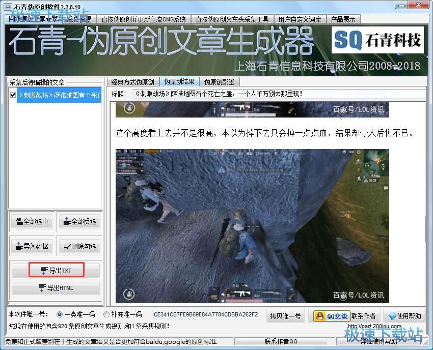
Task: Open the oart.200lou.com link
Action: coord(374,326)
